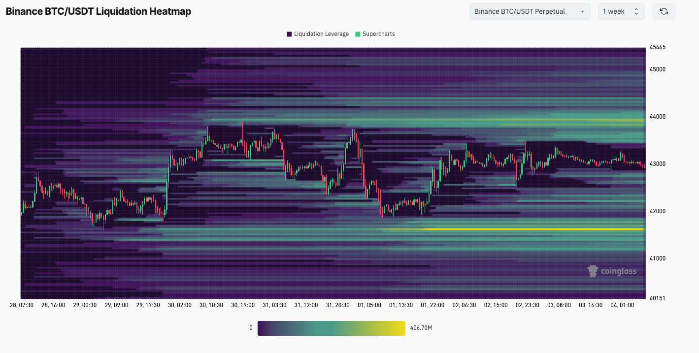Viewport: 699px width, 353px height.
Task: Click the 29, 00:30 time axis label
Action: (85, 305)
